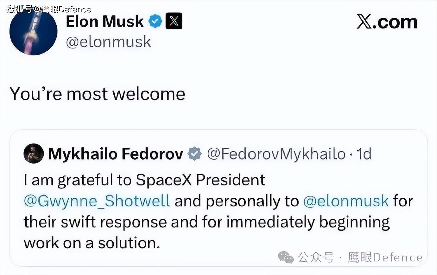Click the gray verified badge beside Fedorov
The width and height of the screenshot is (437, 275).
tap(194, 154)
